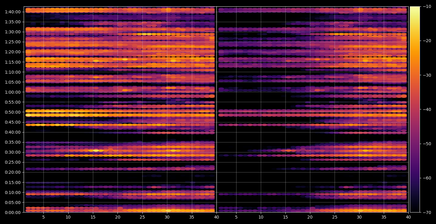Image resolution: width=436 pixels, height=224 pixels.
Task: Click the 1:25:00 time axis label
Action: [x=13, y=42]
